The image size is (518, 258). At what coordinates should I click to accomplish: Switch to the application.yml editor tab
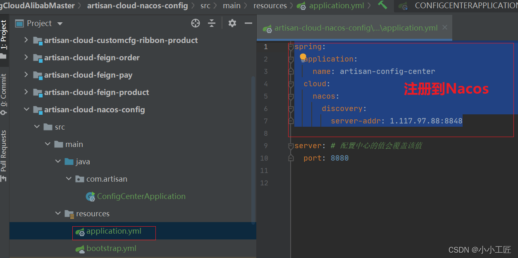[356, 28]
